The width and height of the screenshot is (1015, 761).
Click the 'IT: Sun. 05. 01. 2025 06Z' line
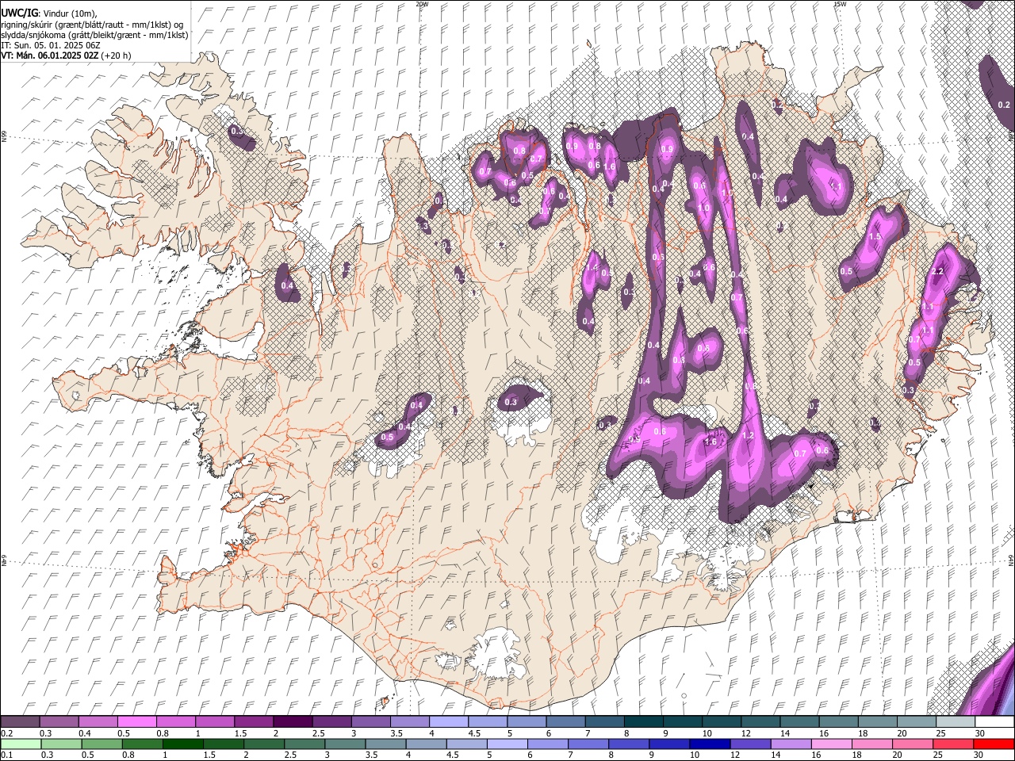point(51,45)
